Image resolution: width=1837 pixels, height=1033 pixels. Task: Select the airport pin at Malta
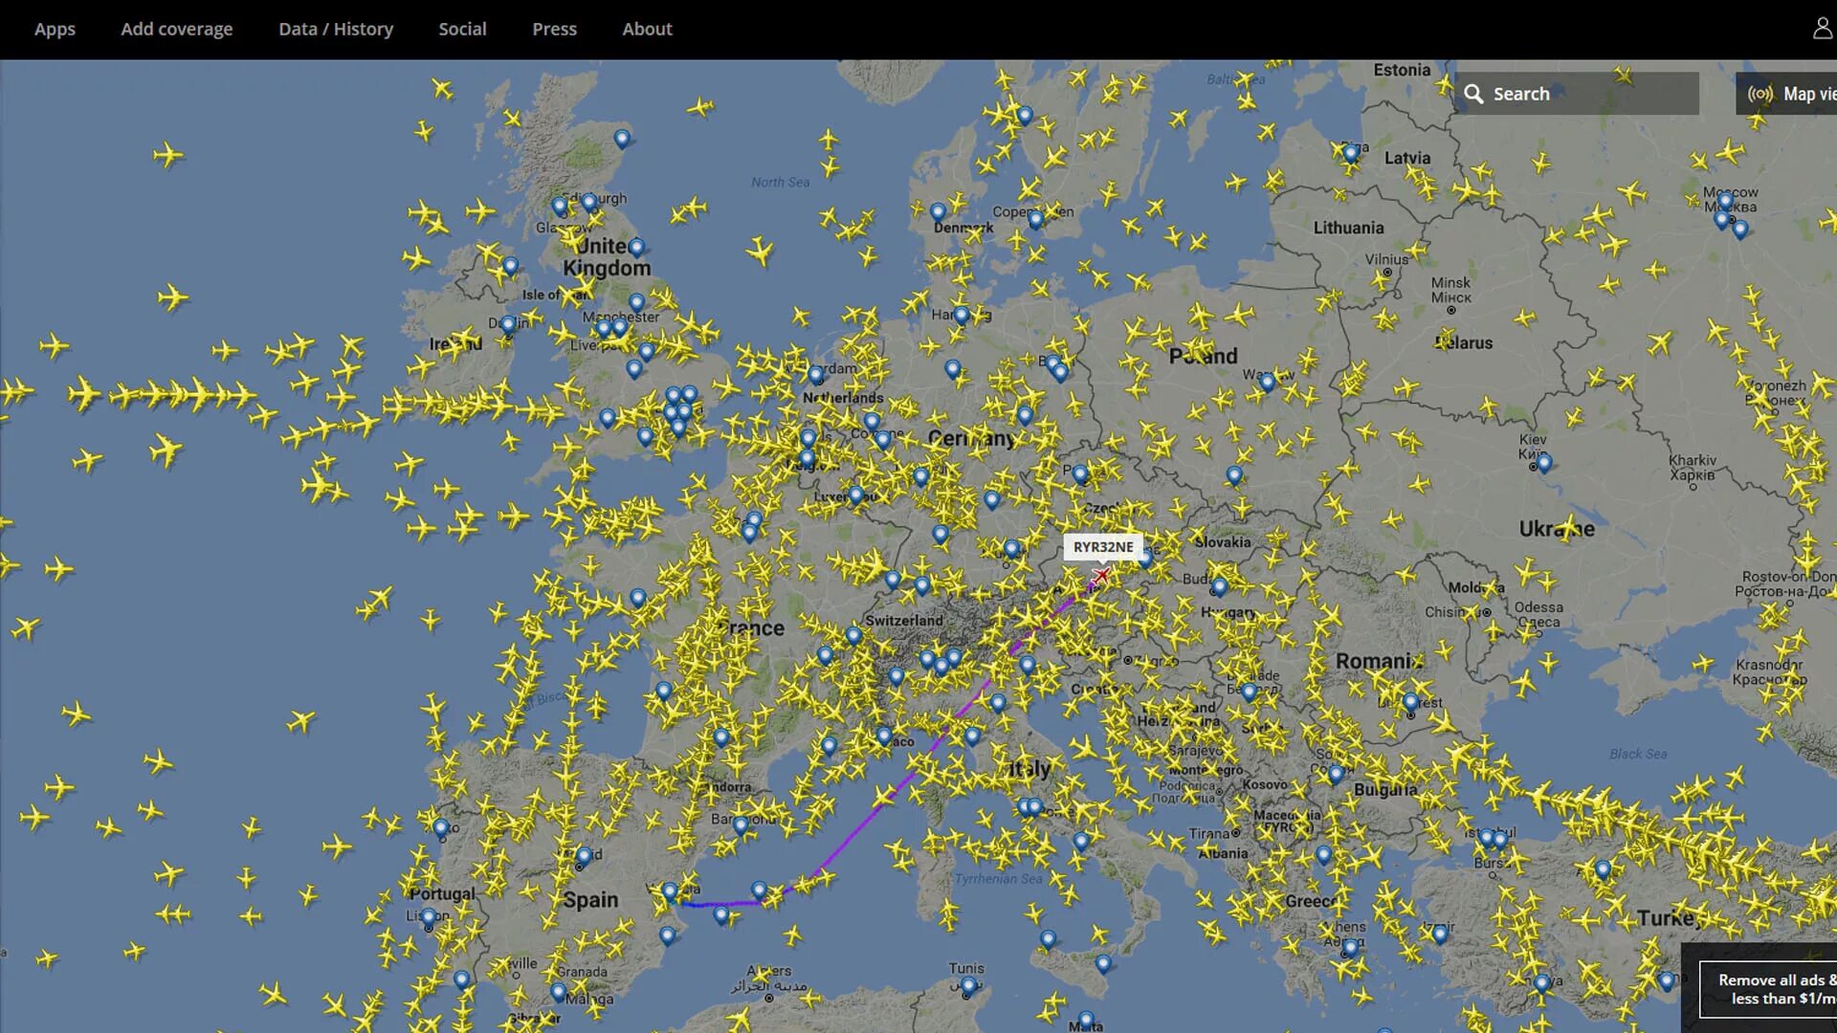pyautogui.click(x=1085, y=1020)
